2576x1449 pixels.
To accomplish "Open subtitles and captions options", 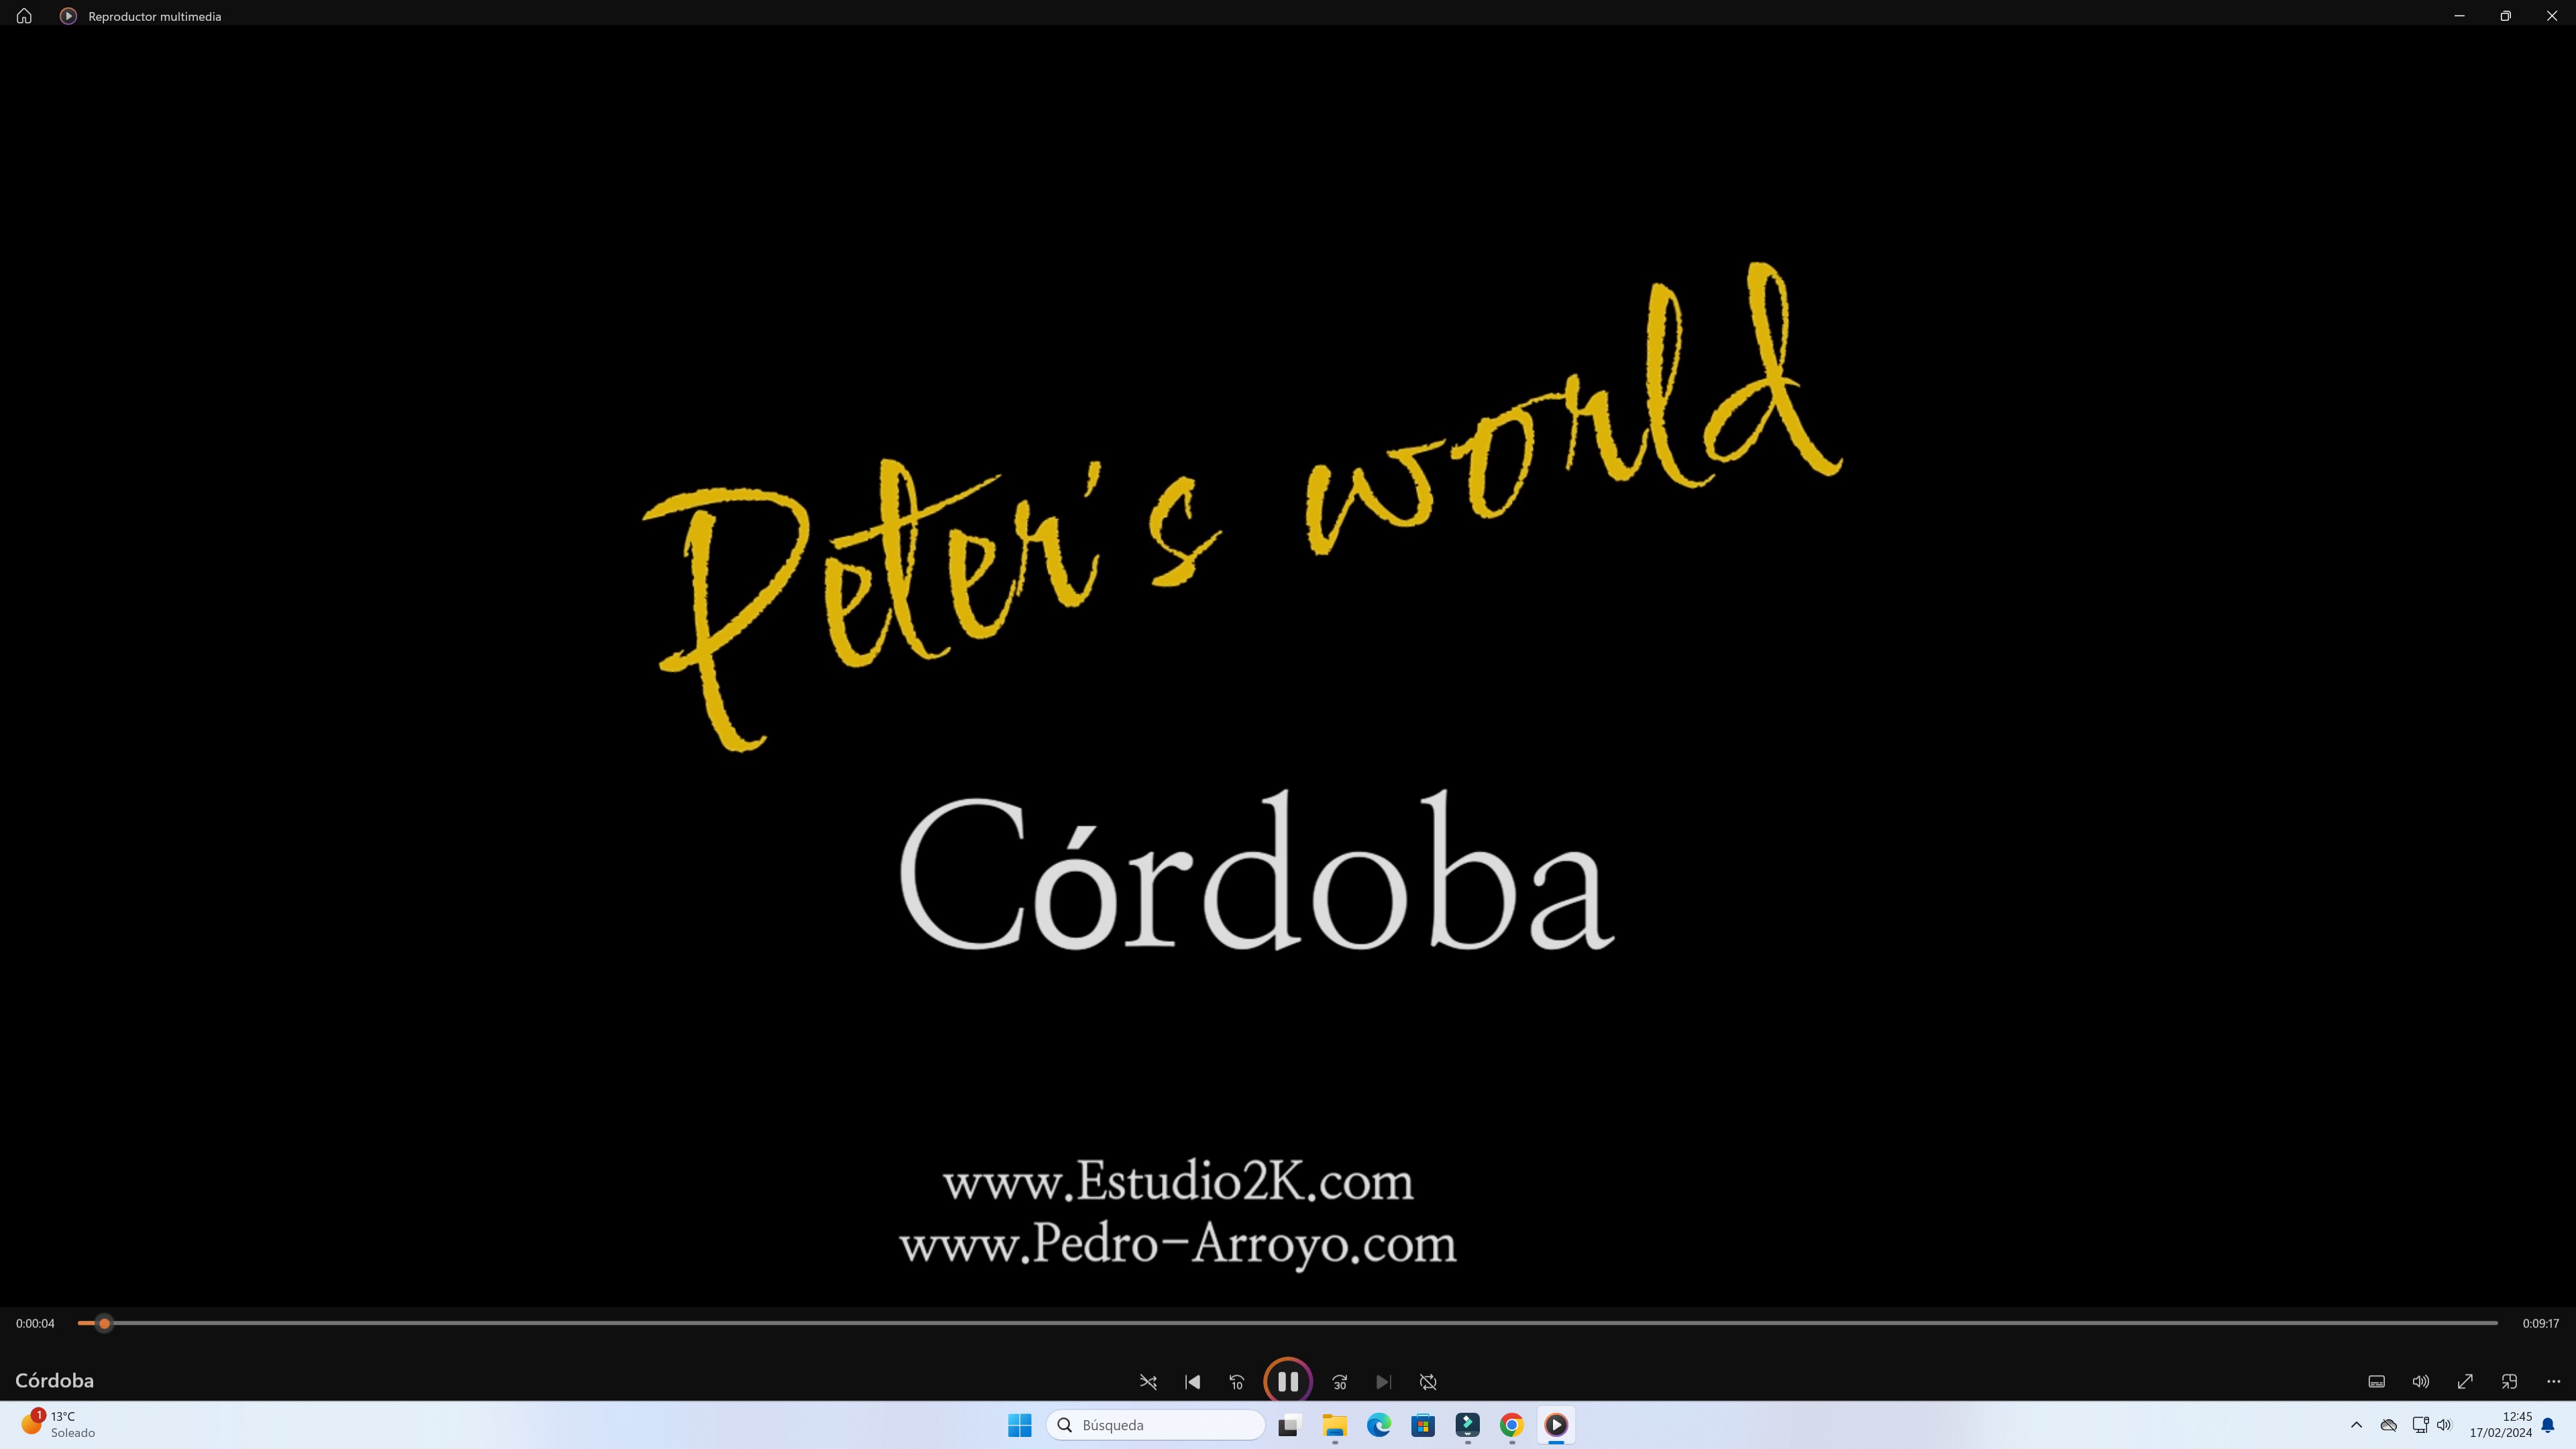I will pyautogui.click(x=2377, y=1382).
